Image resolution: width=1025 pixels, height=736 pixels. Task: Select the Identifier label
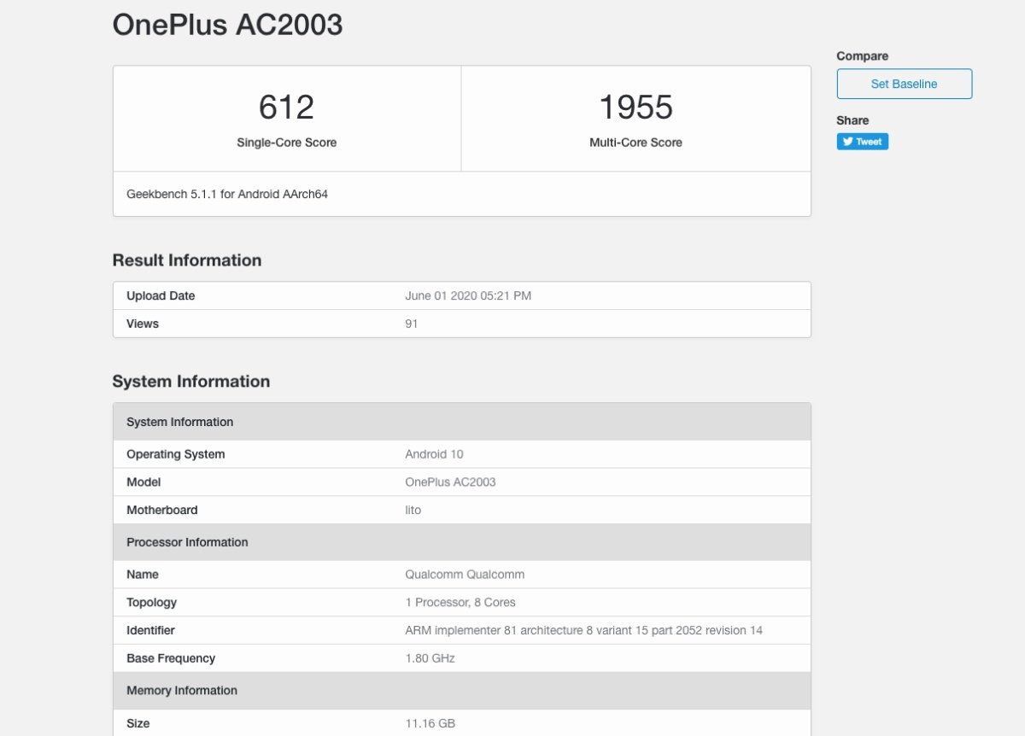tap(151, 630)
